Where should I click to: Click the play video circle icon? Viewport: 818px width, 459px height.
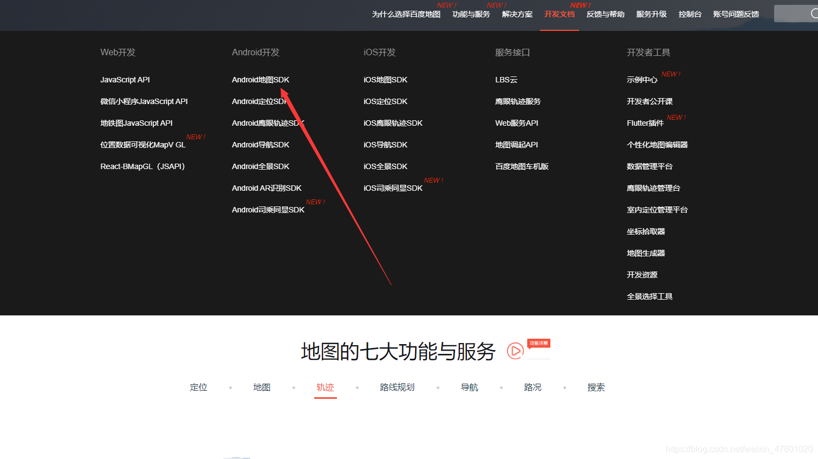point(515,351)
